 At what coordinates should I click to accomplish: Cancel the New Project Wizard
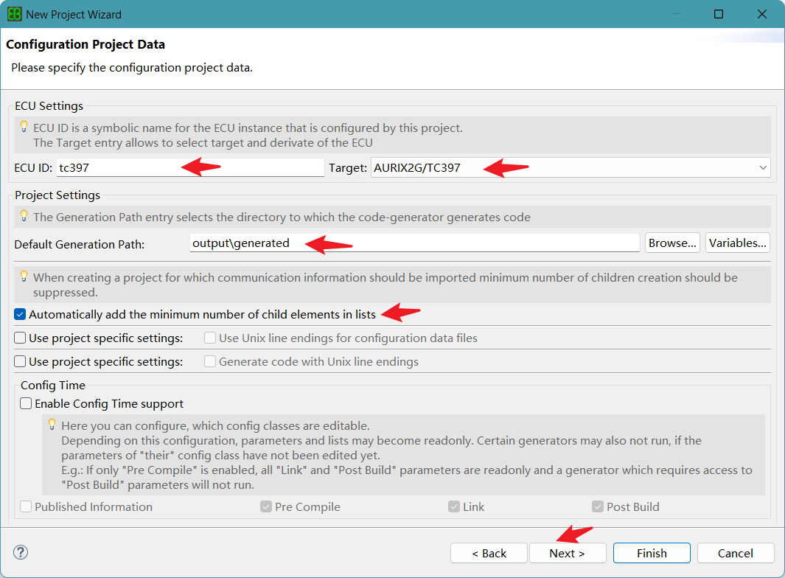[x=736, y=553]
